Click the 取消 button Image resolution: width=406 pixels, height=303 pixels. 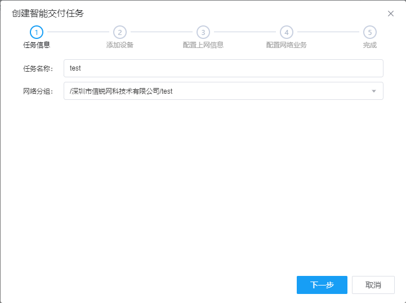point(373,285)
